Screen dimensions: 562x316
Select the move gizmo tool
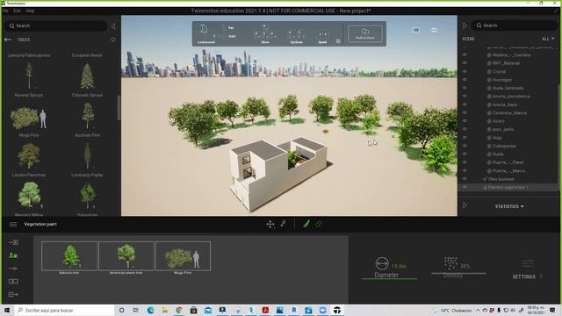pyautogui.click(x=270, y=225)
